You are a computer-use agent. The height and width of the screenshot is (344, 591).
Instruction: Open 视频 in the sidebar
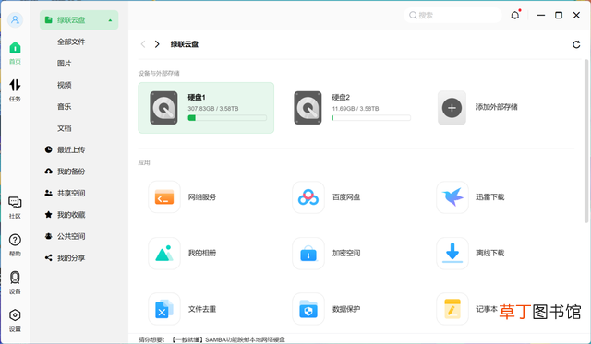[64, 85]
